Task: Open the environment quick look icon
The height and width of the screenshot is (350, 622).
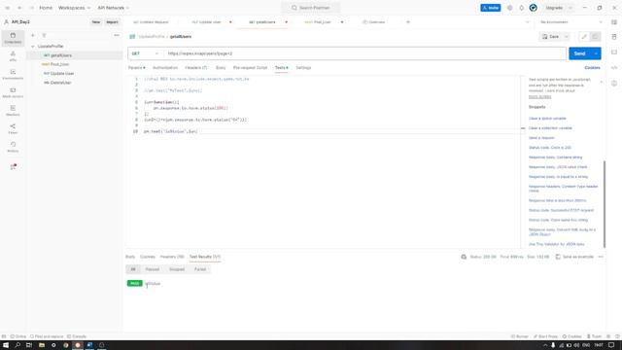Action: 614,22
